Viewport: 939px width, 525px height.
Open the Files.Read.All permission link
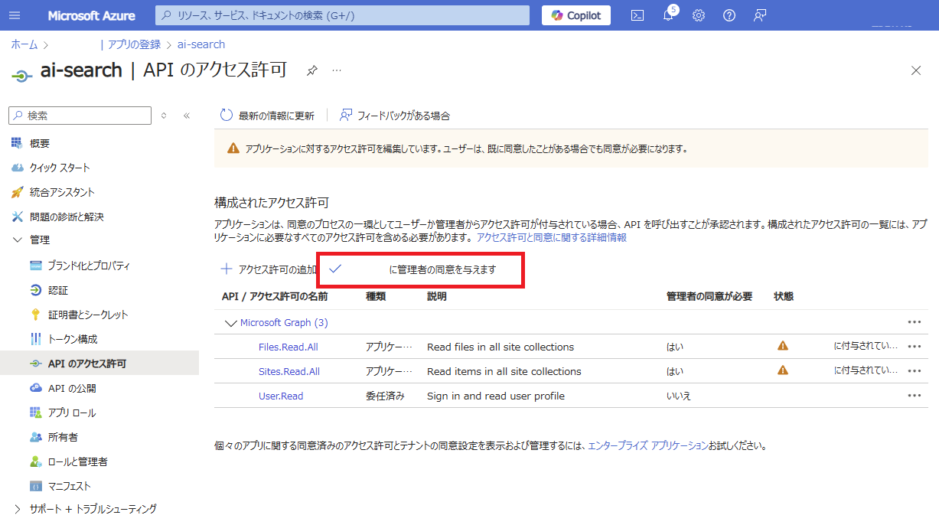coord(289,347)
